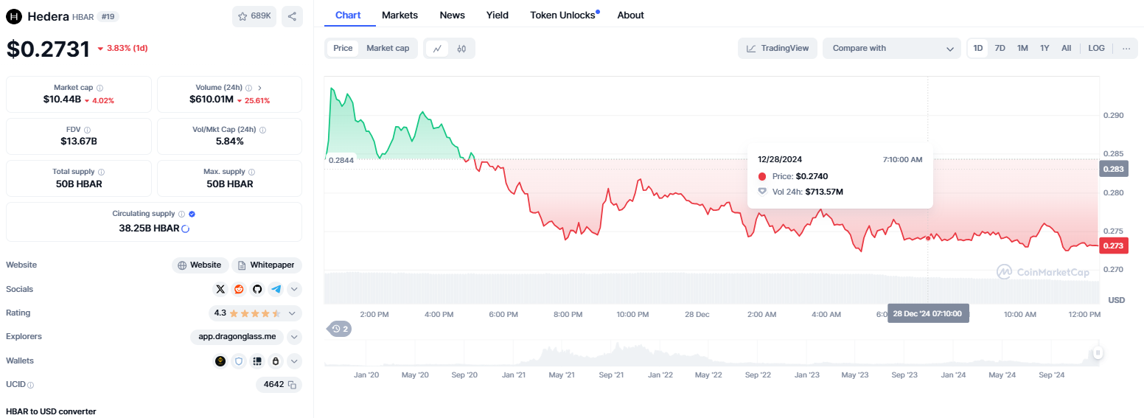This screenshot has height=418, width=1144.
Task: Click the 38.25B HBAR circulating supply value
Action: [149, 228]
